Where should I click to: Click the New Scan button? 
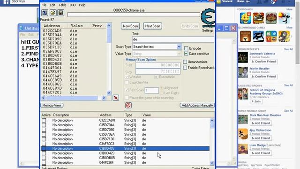click(130, 26)
